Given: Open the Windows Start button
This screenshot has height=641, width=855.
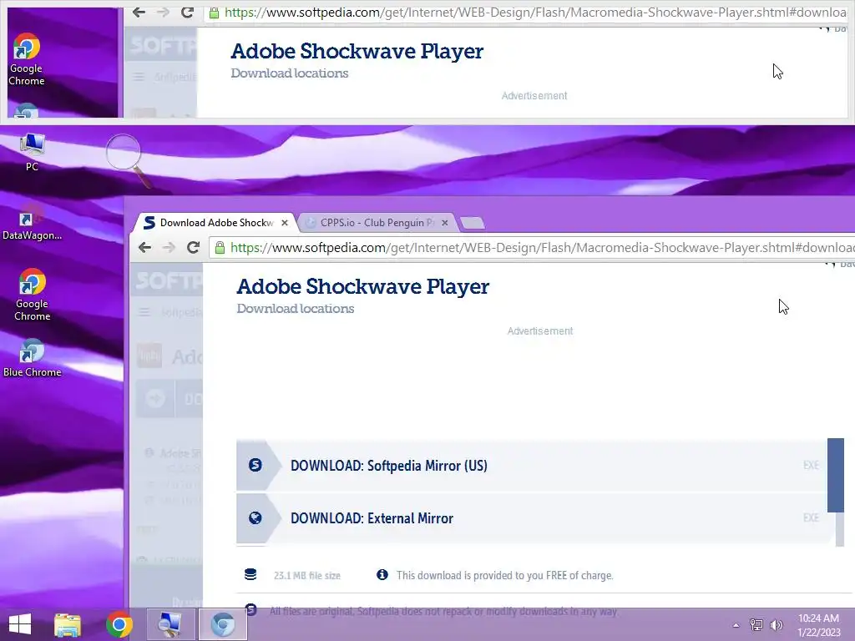Looking at the screenshot, I should pyautogui.click(x=20, y=624).
